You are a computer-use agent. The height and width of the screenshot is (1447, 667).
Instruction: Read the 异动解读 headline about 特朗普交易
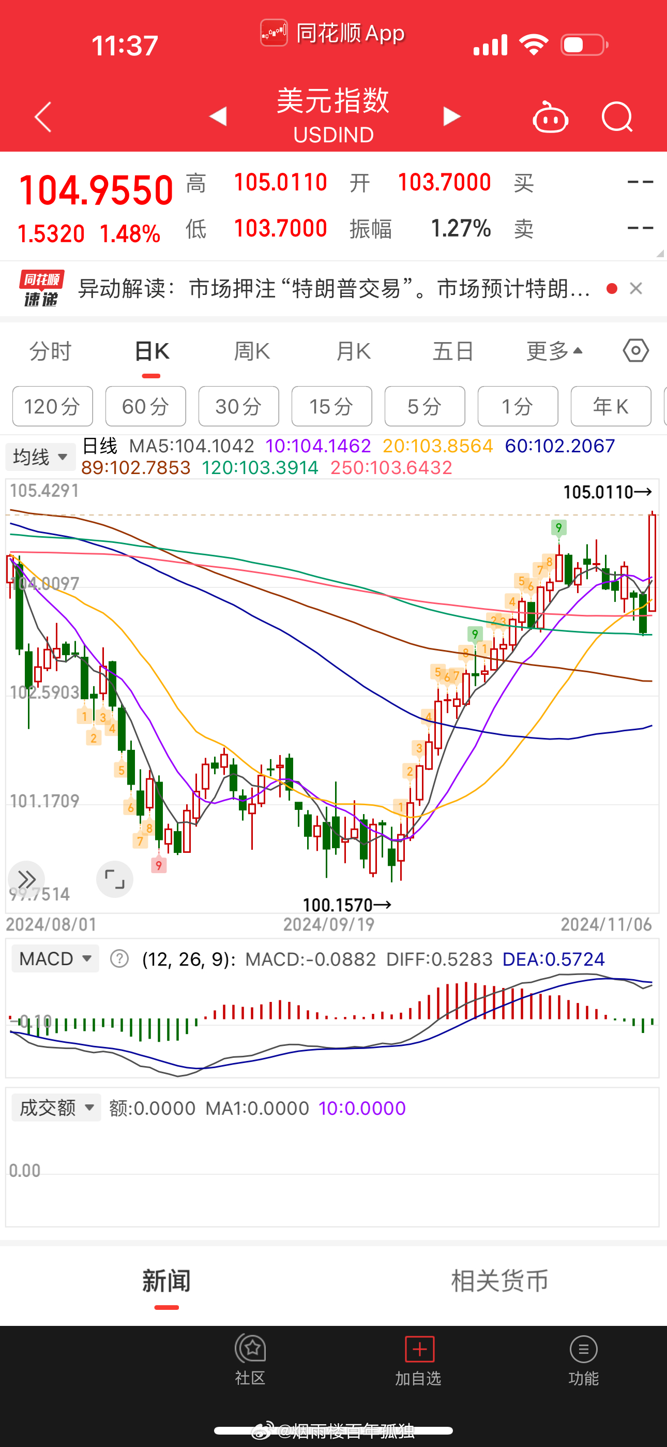(x=333, y=288)
